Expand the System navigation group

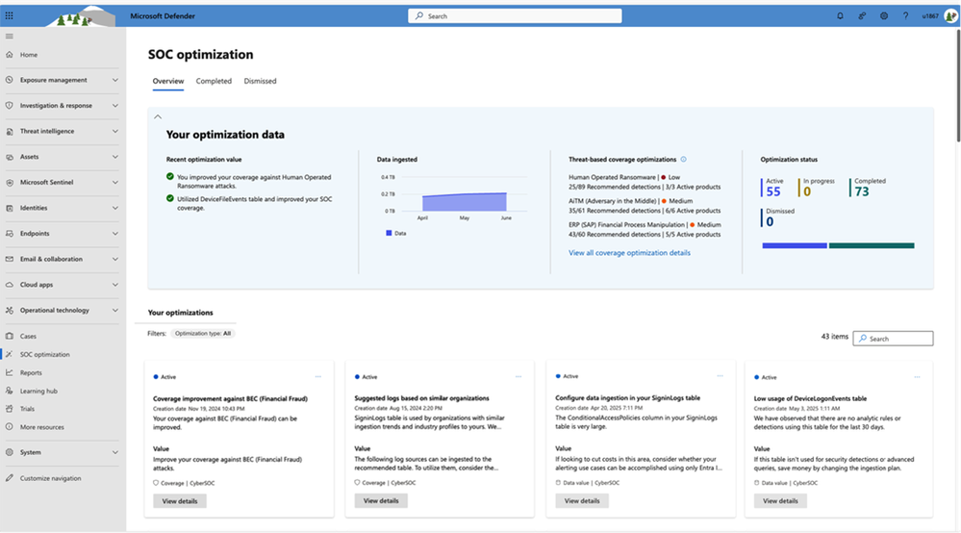click(x=115, y=452)
